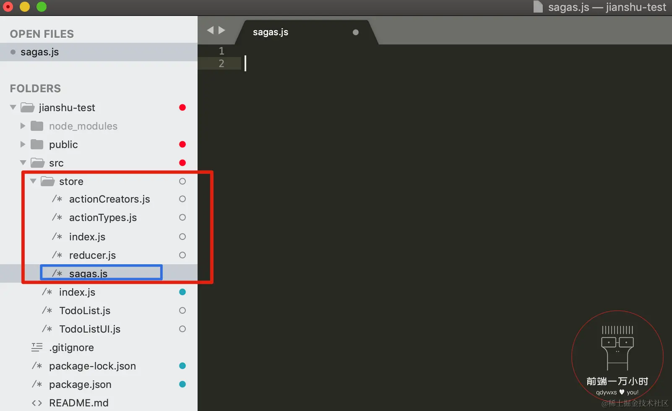Click the file-type icon beside package.json
672x411 pixels.
pos(37,384)
